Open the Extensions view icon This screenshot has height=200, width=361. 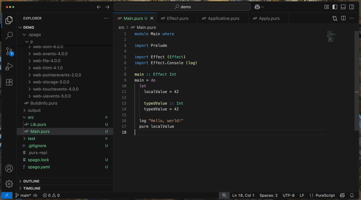pyautogui.click(x=9, y=82)
